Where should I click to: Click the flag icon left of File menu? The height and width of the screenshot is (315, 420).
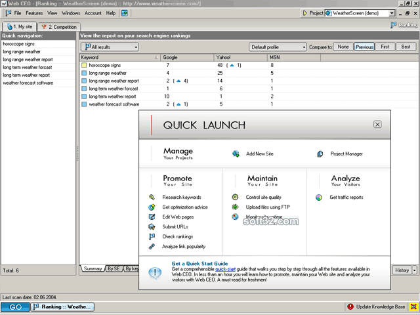click(9, 13)
